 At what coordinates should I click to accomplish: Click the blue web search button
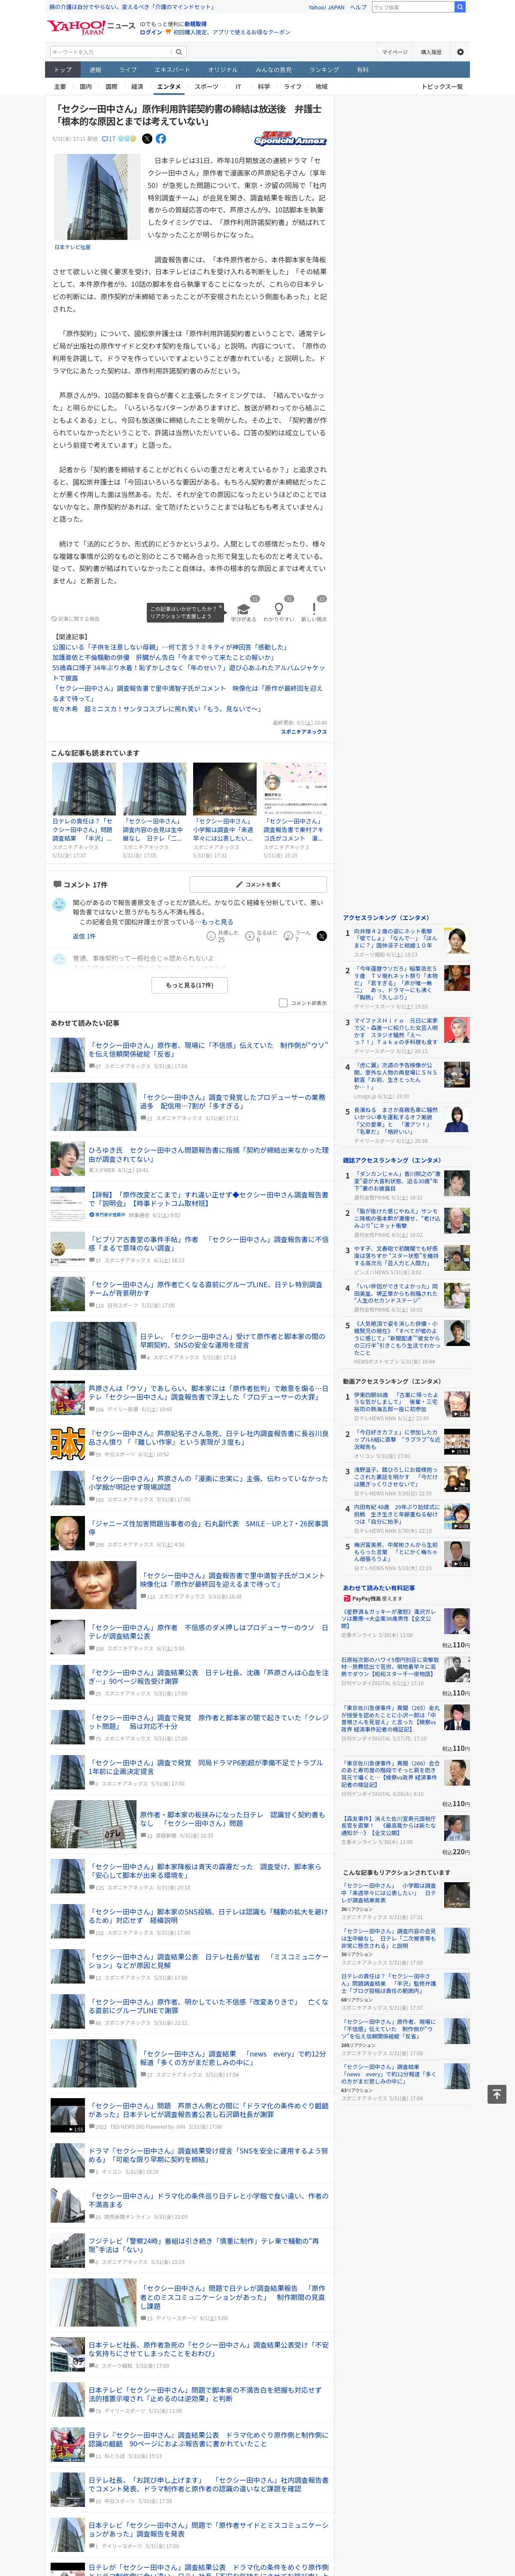(x=460, y=7)
